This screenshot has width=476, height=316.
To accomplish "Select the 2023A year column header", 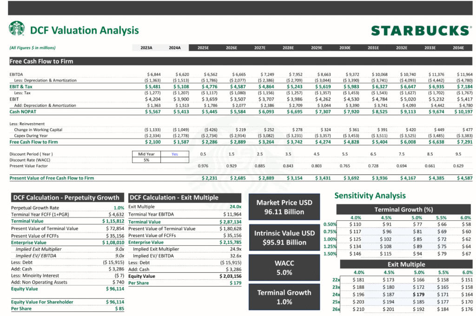I will [146, 48].
